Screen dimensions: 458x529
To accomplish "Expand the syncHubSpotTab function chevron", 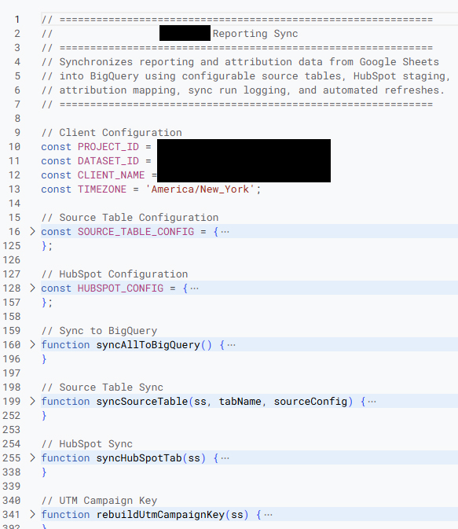I will (x=32, y=457).
